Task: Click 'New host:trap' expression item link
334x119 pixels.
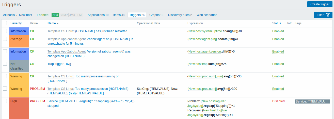Action: pyautogui.click(x=198, y=64)
